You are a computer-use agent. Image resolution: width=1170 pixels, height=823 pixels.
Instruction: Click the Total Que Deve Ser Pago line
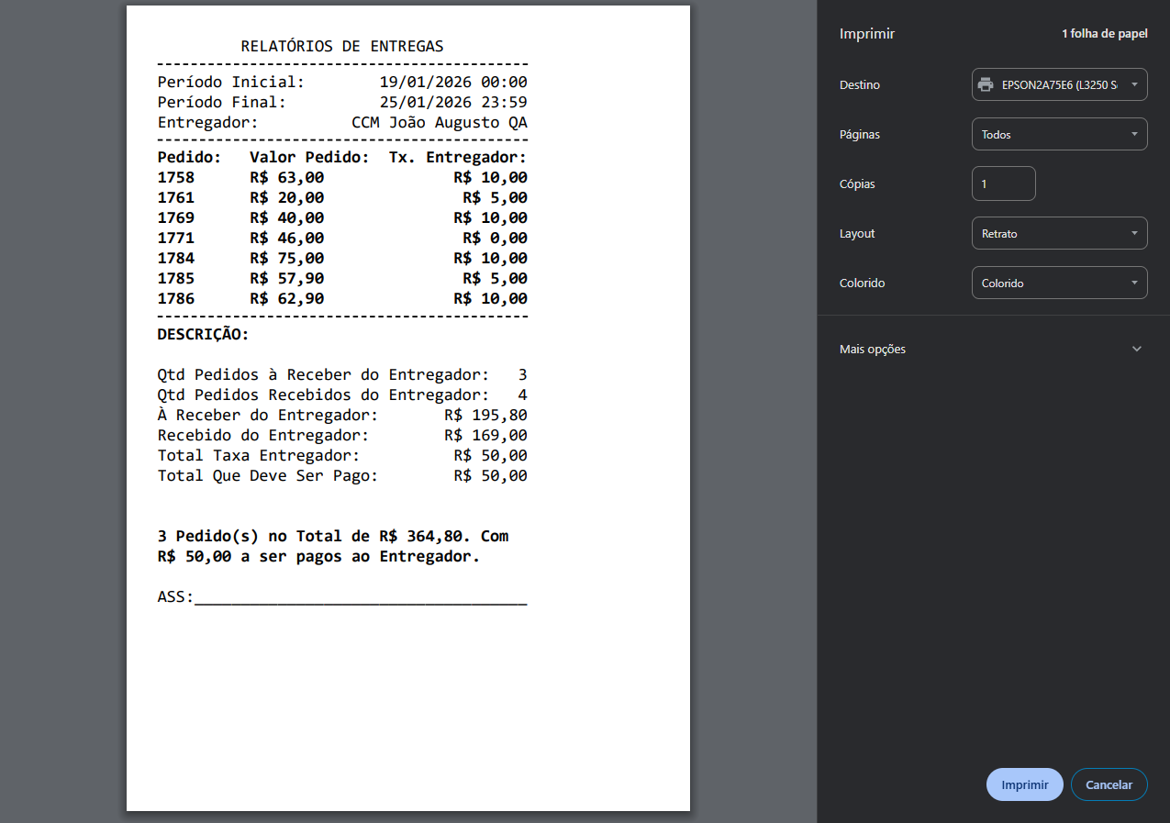point(341,476)
